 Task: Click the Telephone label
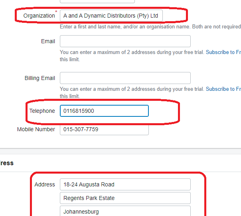click(42, 111)
